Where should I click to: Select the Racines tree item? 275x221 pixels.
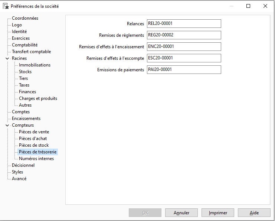click(x=19, y=58)
